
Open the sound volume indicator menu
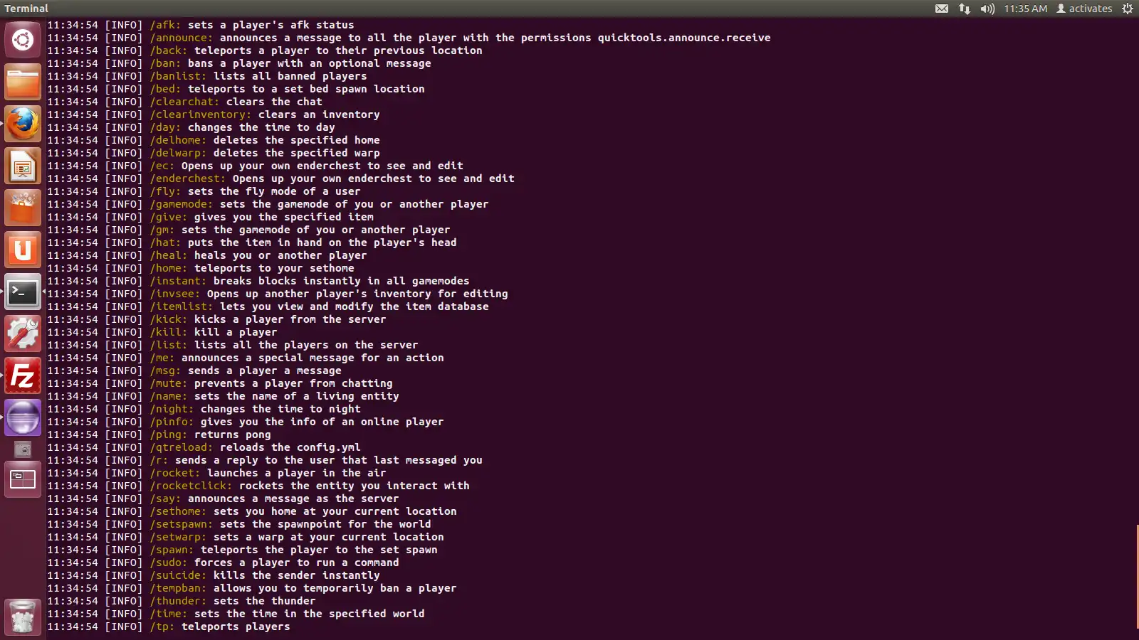click(x=987, y=9)
